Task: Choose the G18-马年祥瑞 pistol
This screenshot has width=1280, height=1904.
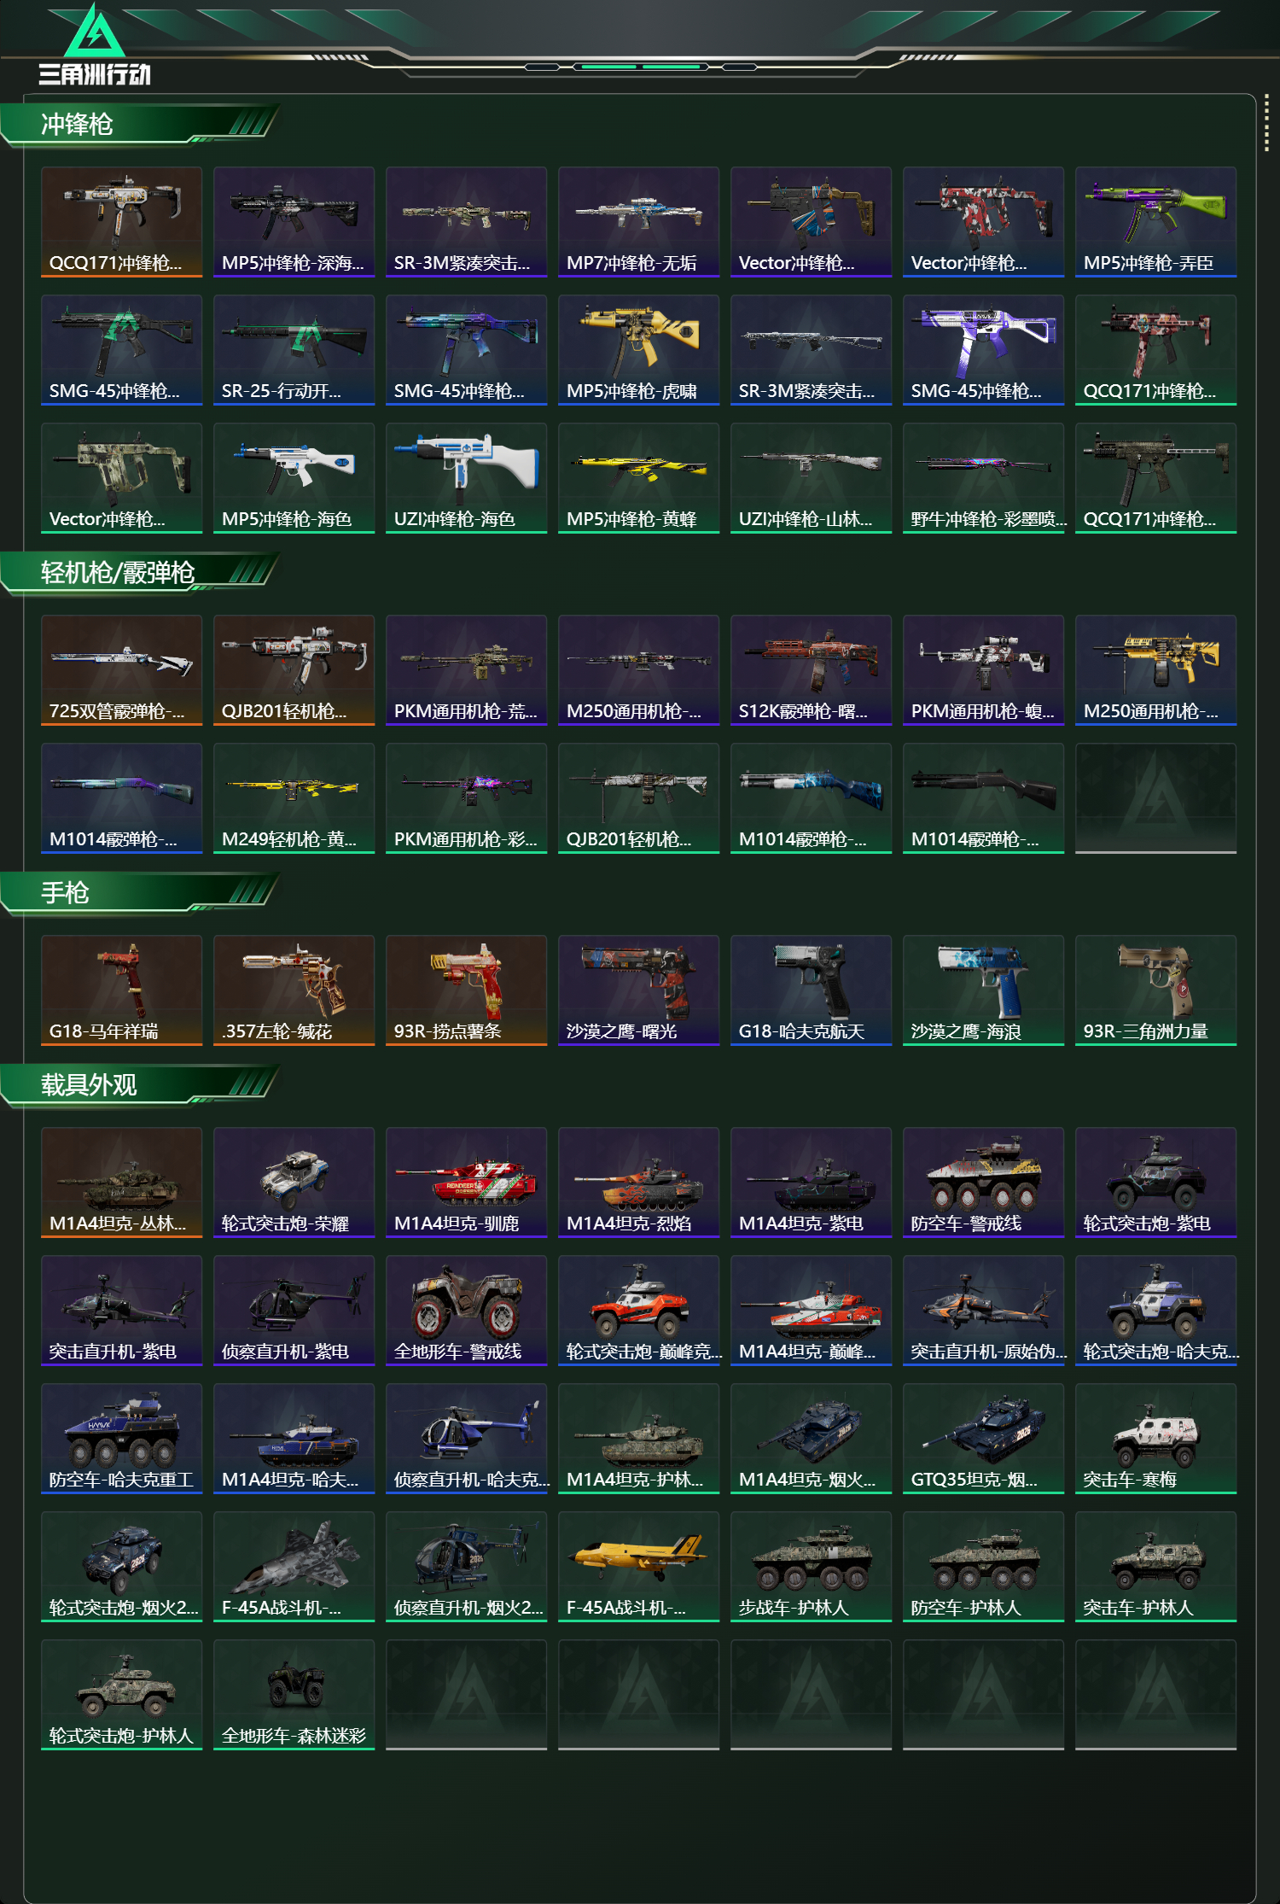Action: tap(121, 990)
